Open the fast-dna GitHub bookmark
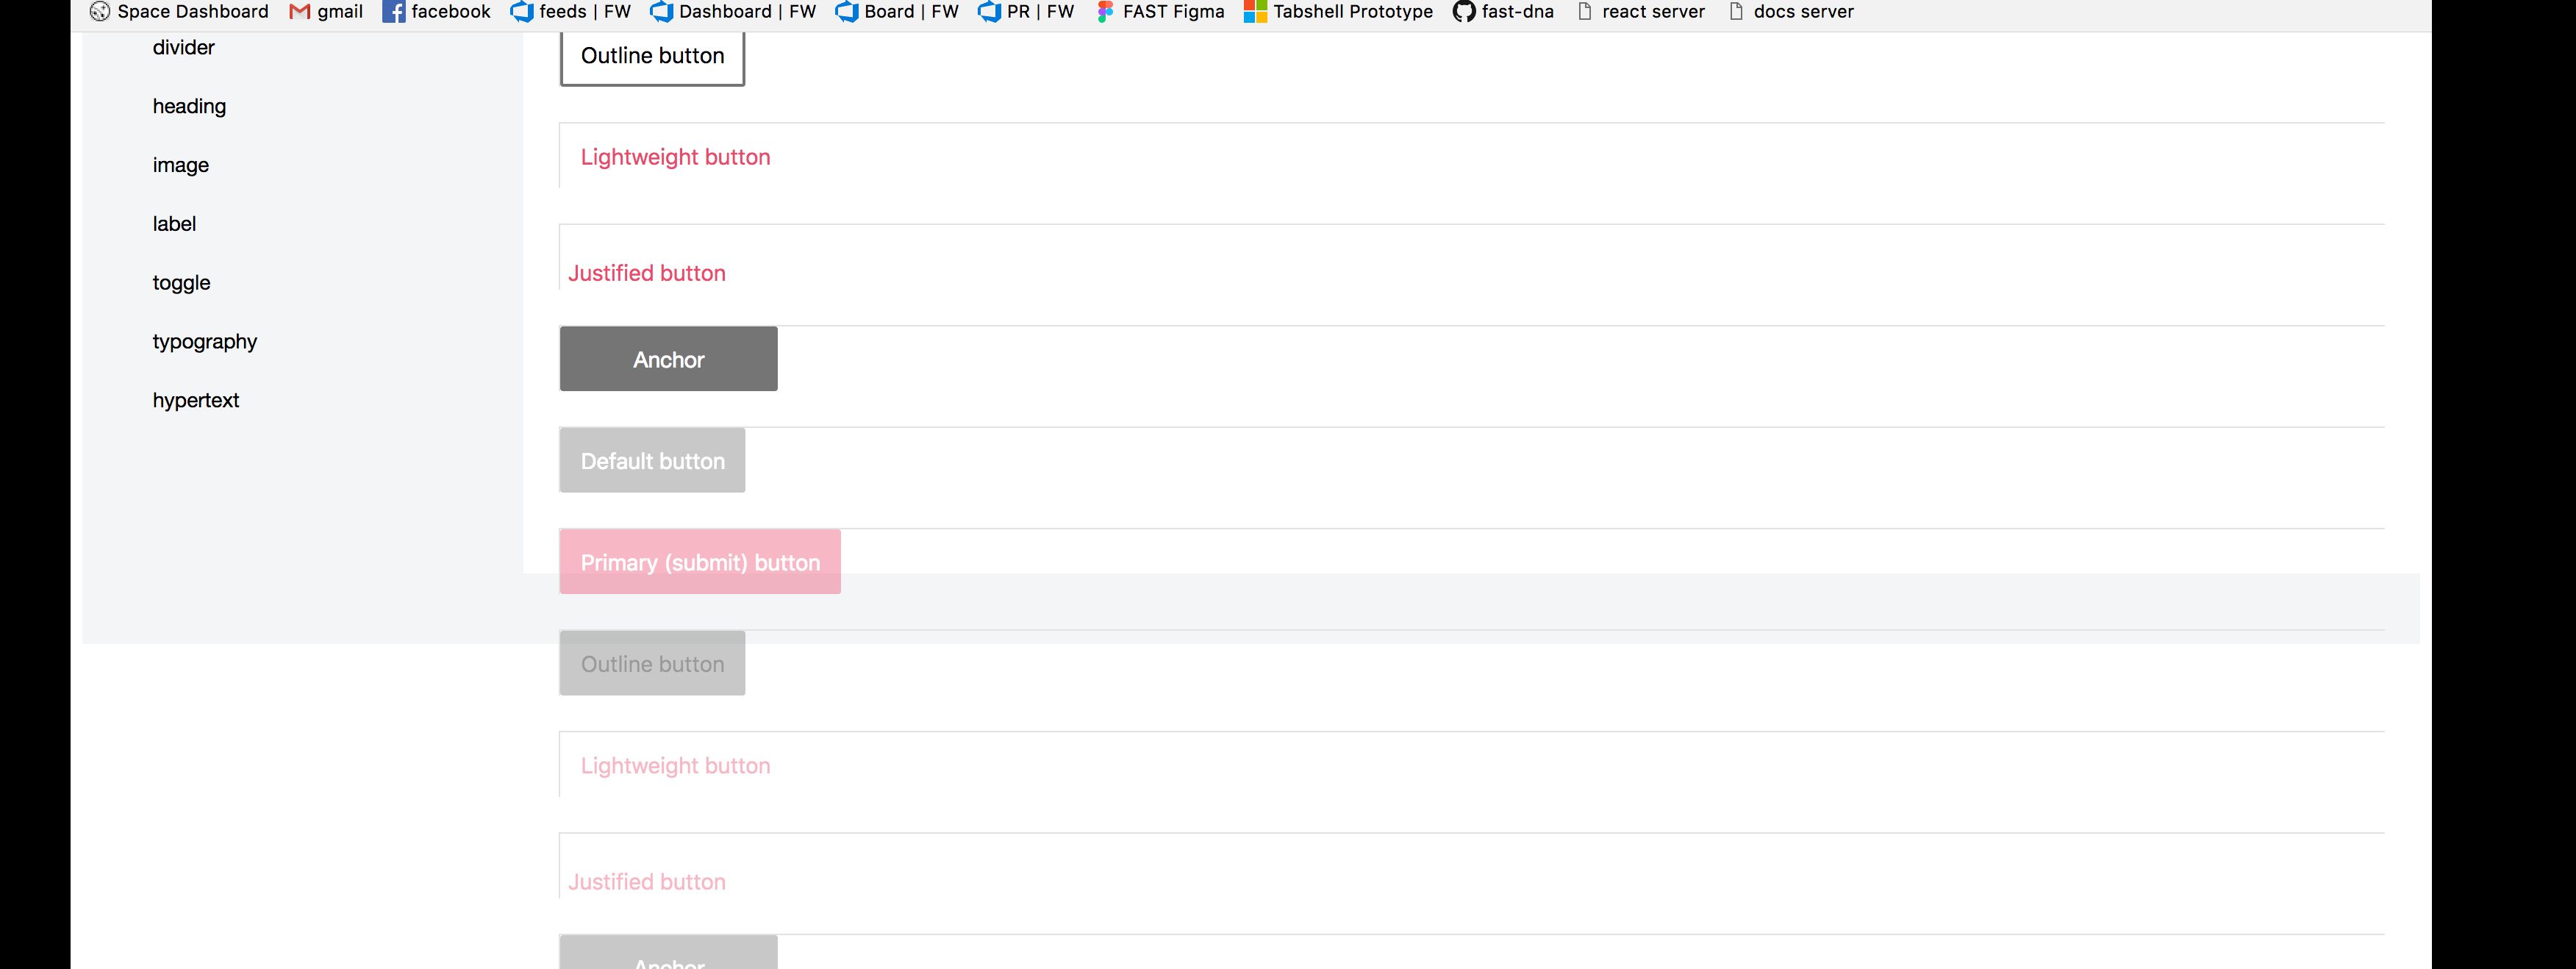The width and height of the screenshot is (2576, 969). 1503,12
